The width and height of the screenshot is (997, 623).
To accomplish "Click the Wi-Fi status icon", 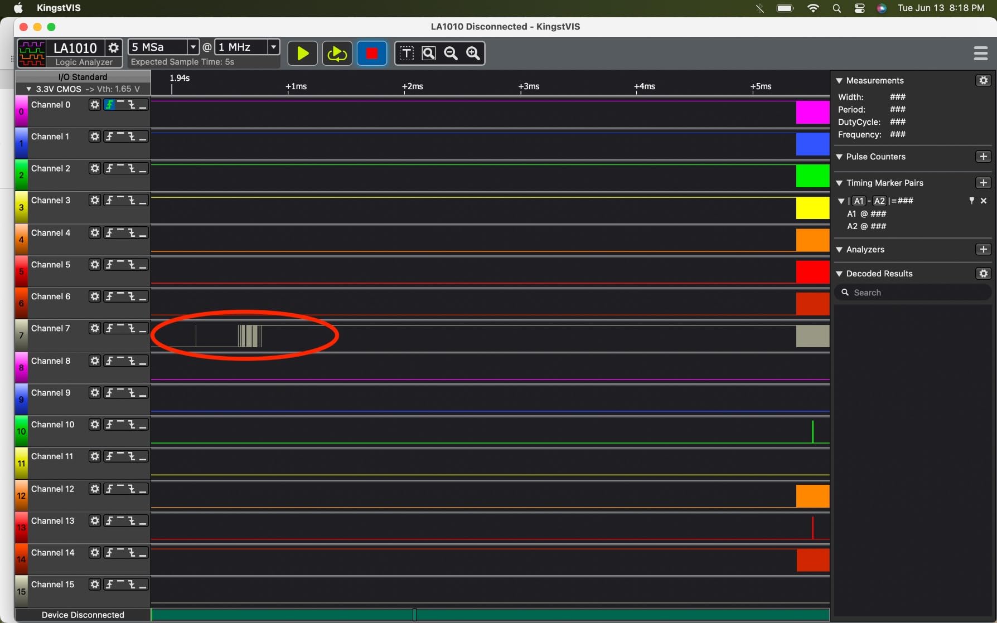I will tap(813, 8).
